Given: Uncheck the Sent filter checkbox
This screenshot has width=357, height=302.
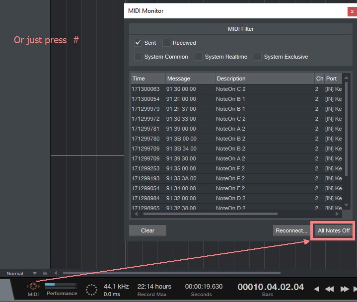Looking at the screenshot, I should coord(138,43).
